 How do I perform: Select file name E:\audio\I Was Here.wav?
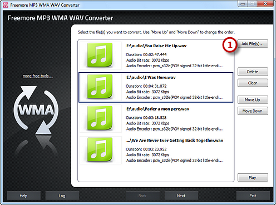pyautogui.click(x=151, y=77)
